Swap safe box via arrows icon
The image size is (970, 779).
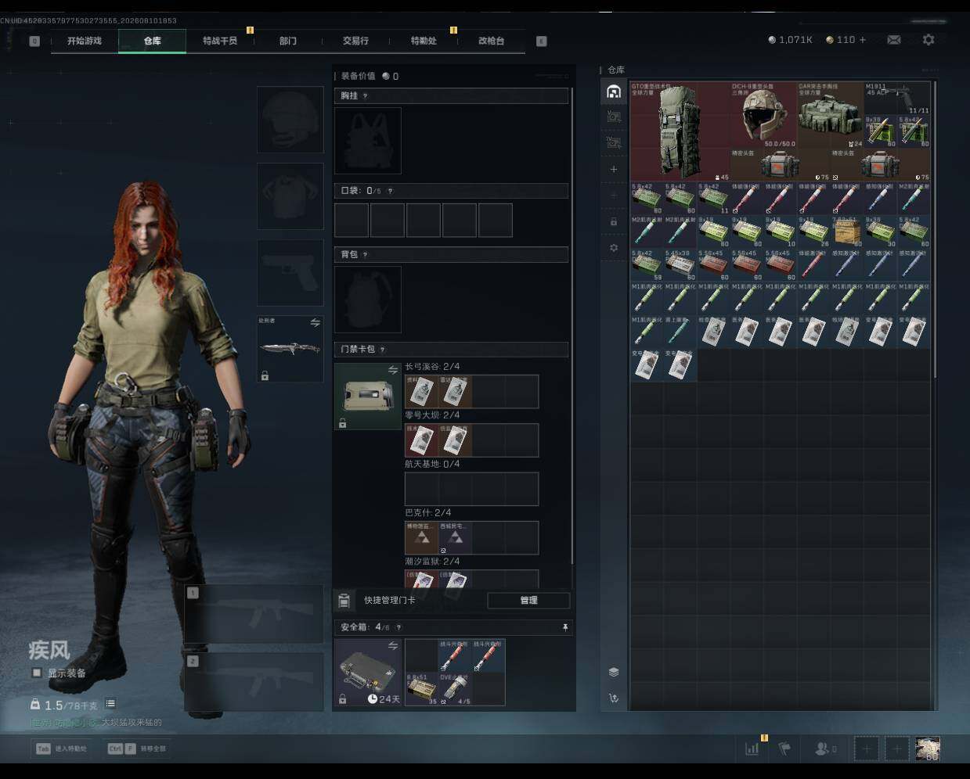393,645
